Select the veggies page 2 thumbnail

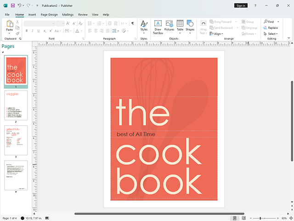(16, 105)
